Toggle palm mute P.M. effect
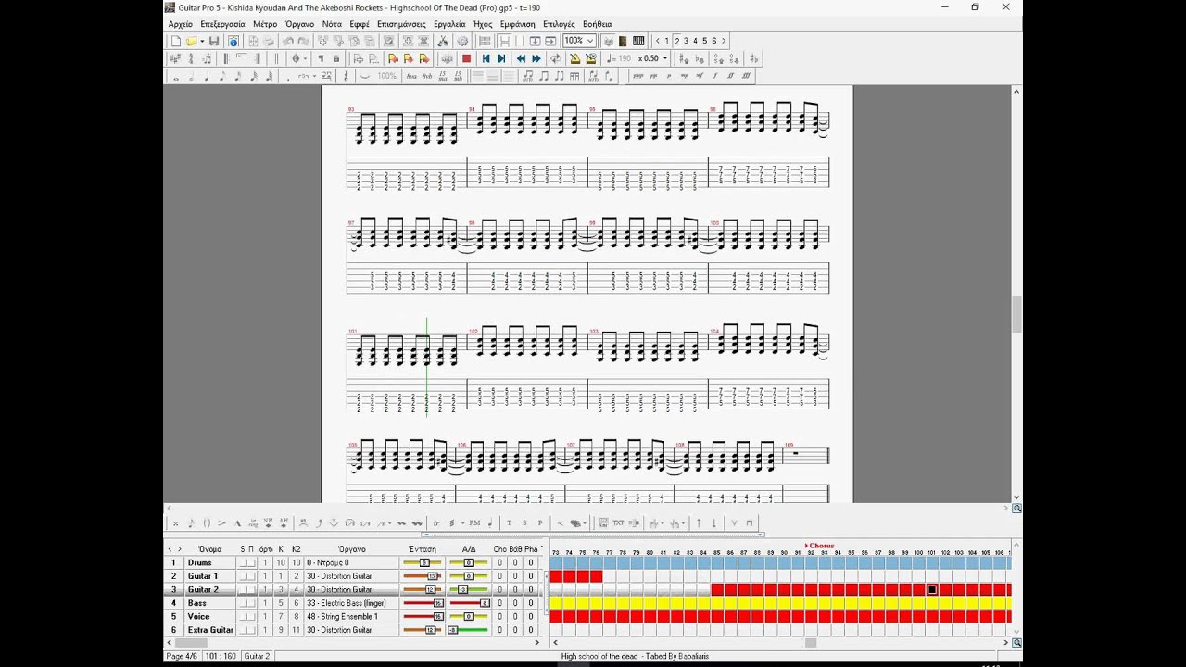Viewport: 1186px width, 667px height. (x=475, y=523)
